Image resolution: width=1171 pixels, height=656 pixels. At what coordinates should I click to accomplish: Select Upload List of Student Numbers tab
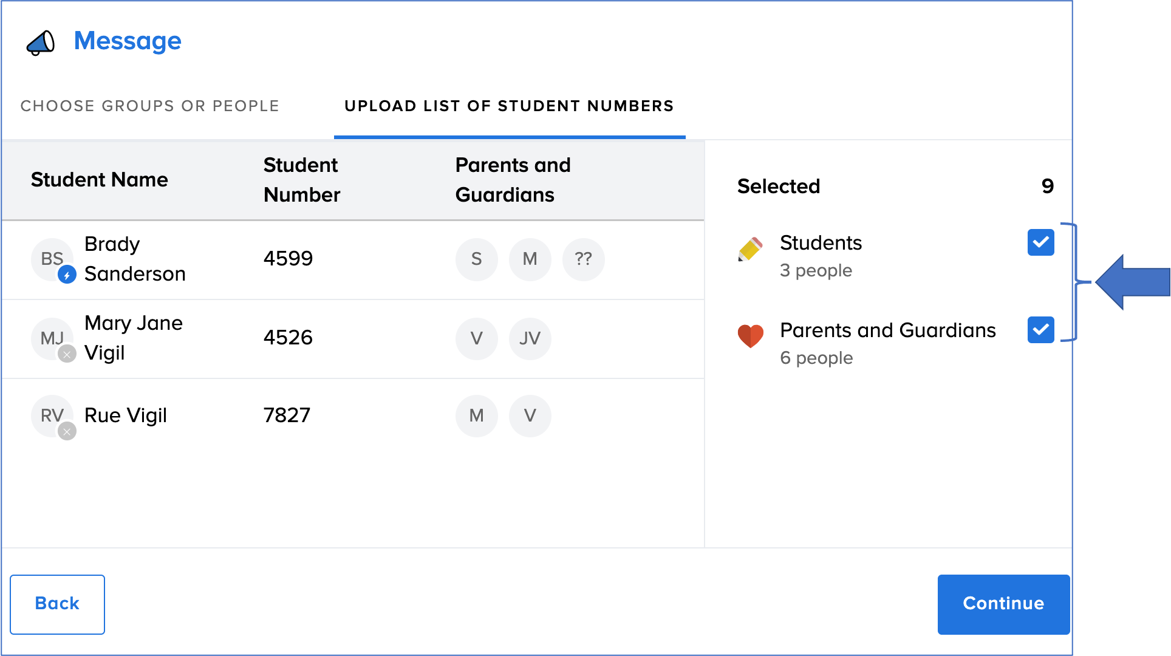(x=509, y=106)
